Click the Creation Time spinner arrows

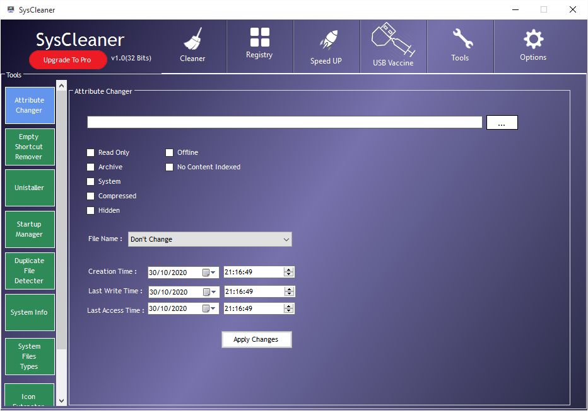(289, 272)
